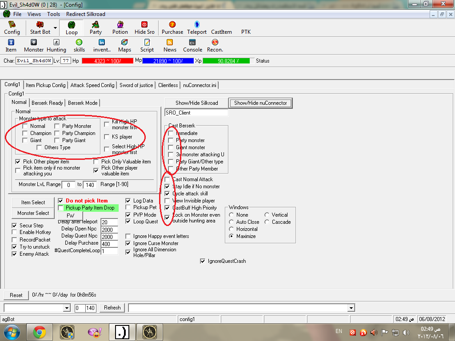Image resolution: width=455 pixels, height=341 pixels.
Task: Select the Auto Close windows radio
Action: [x=231, y=222]
